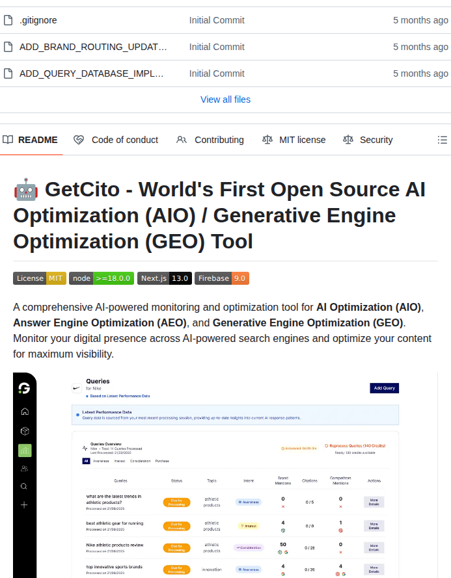Click View all files link
Viewport: 451px width, 578px height.
click(225, 99)
